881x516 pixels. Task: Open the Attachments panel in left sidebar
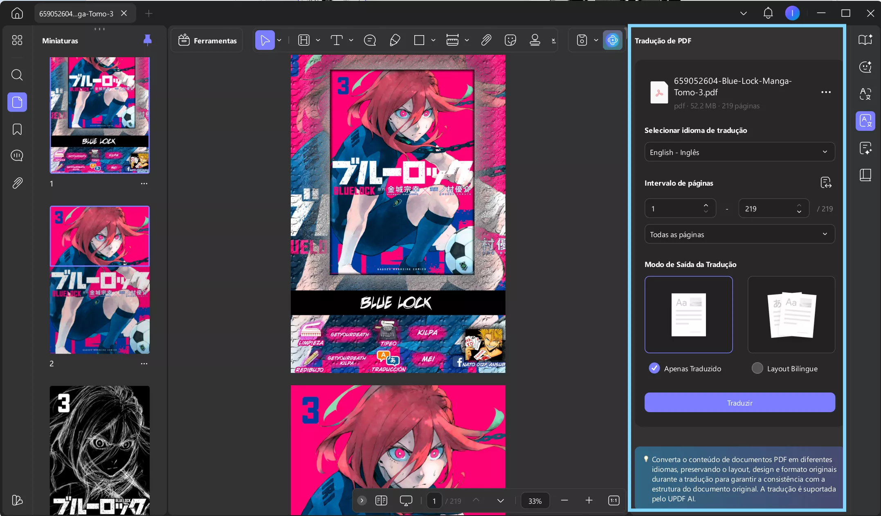coord(17,183)
